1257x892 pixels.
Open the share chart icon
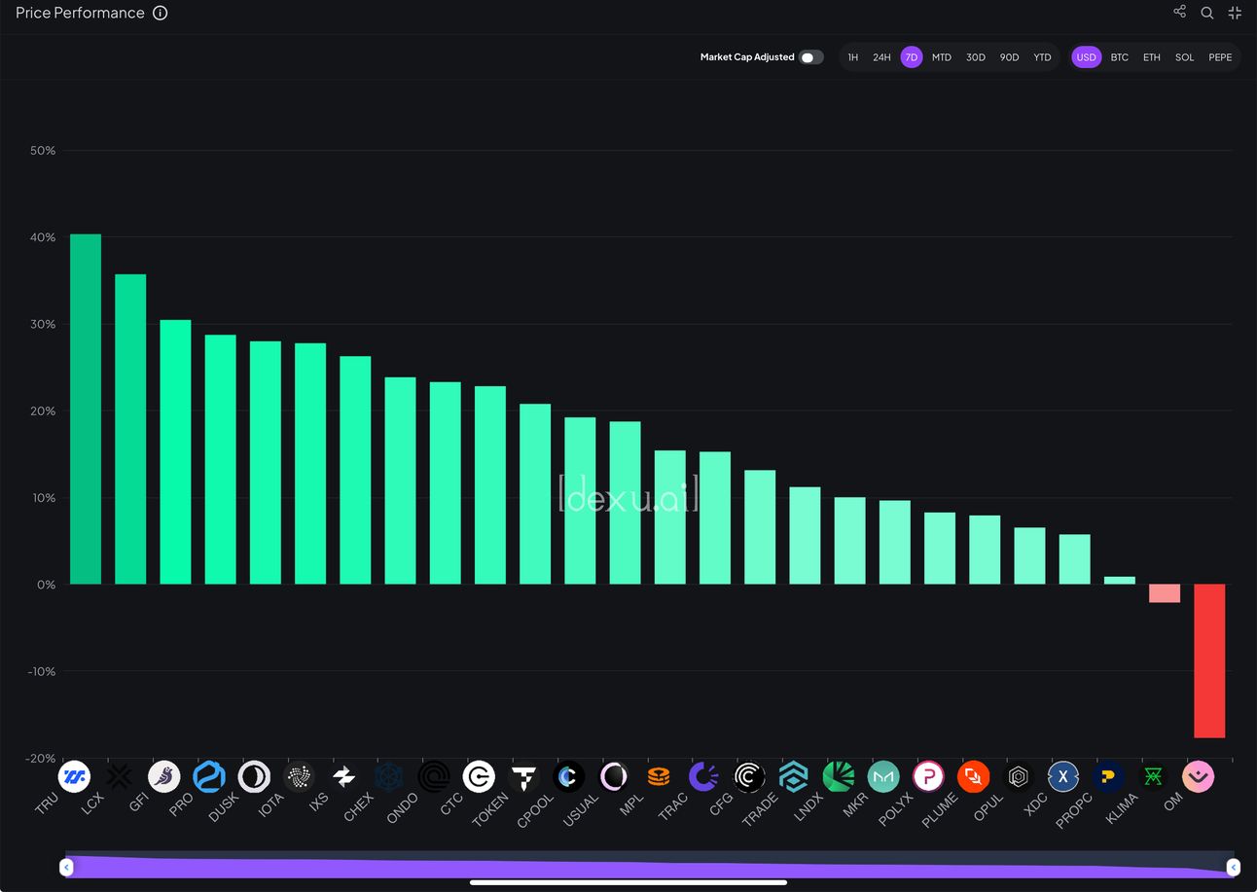[x=1179, y=12]
